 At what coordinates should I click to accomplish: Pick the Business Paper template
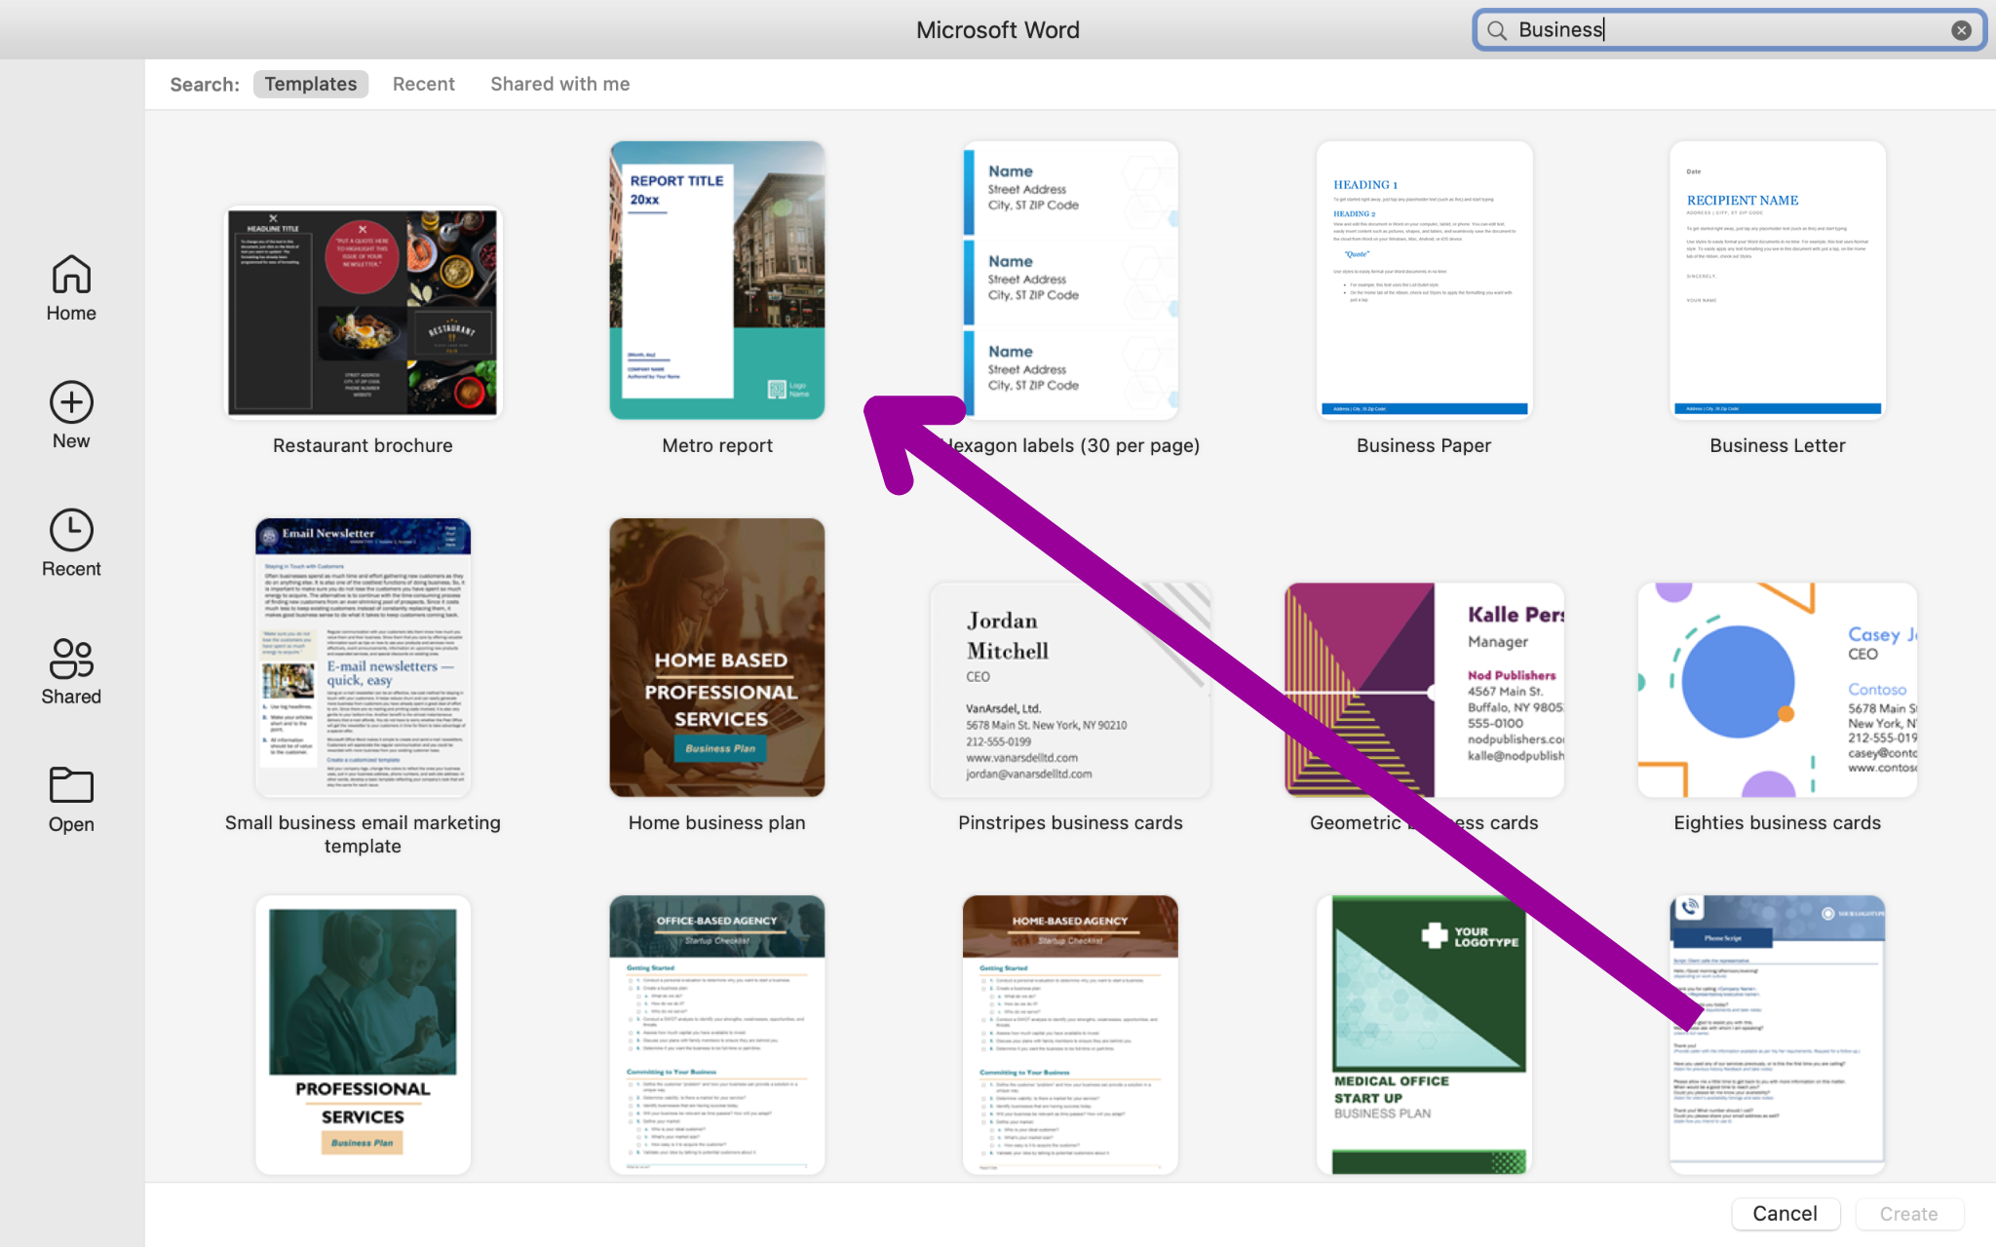tap(1424, 281)
